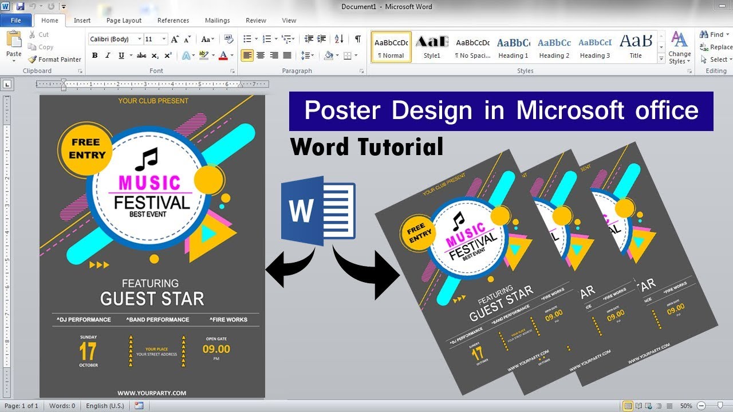The image size is (733, 412).
Task: Click the Line Spacing icon
Action: pyautogui.click(x=306, y=56)
